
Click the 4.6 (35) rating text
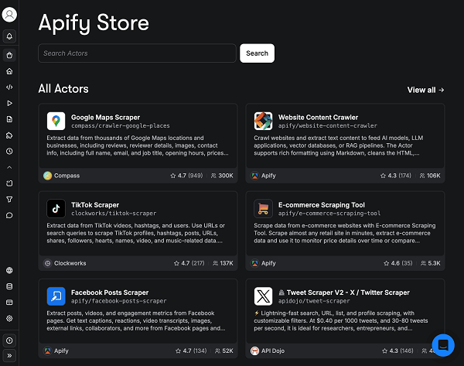coord(398,263)
